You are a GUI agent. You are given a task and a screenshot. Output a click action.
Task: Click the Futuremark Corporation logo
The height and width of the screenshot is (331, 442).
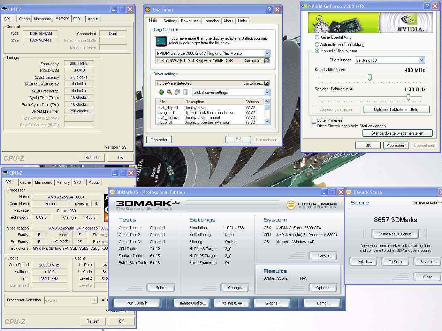pyautogui.click(x=312, y=205)
